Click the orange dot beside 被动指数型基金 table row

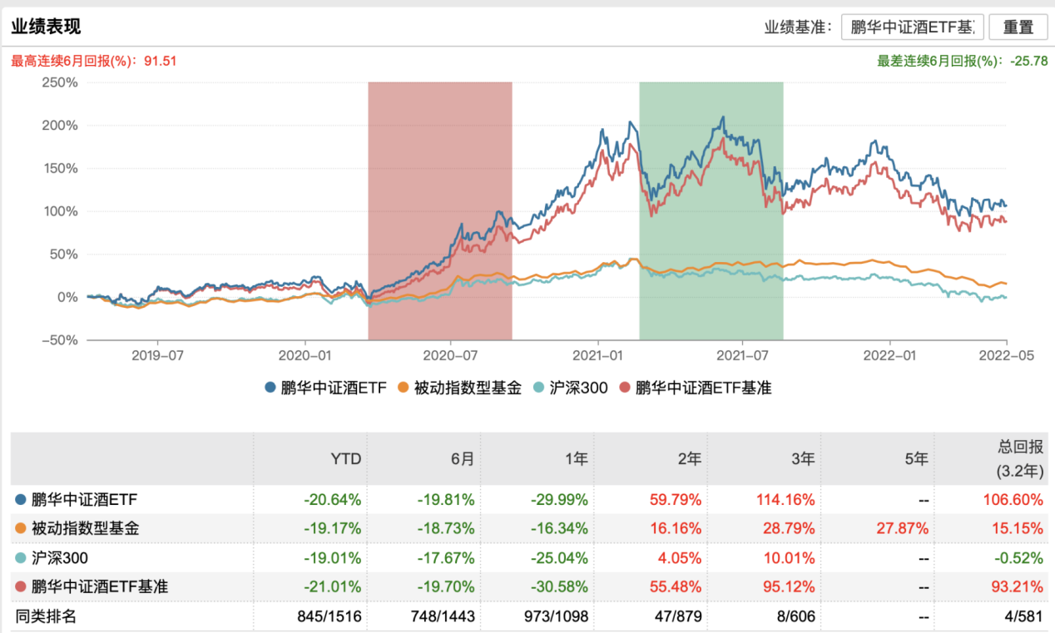tap(21, 528)
